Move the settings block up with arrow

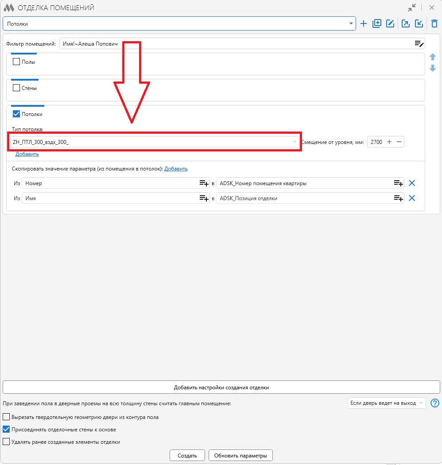click(x=433, y=57)
